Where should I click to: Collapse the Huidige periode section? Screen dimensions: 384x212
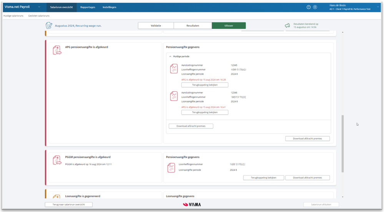coord(170,56)
